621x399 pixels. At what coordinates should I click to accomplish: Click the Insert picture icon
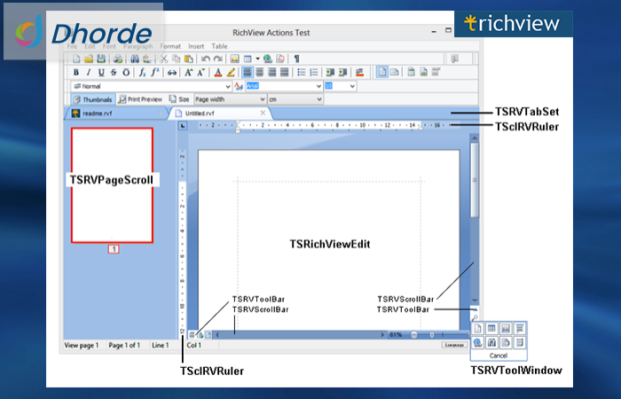point(234,59)
